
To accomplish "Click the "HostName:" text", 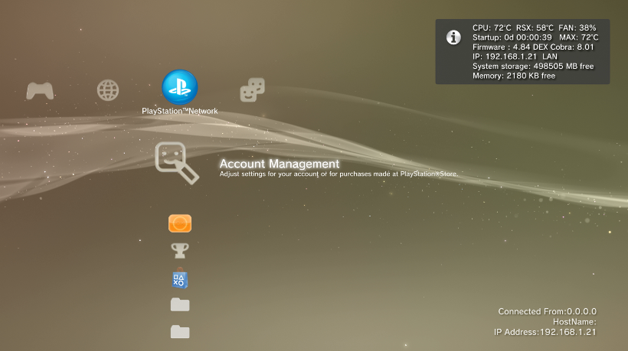I will 574,322.
